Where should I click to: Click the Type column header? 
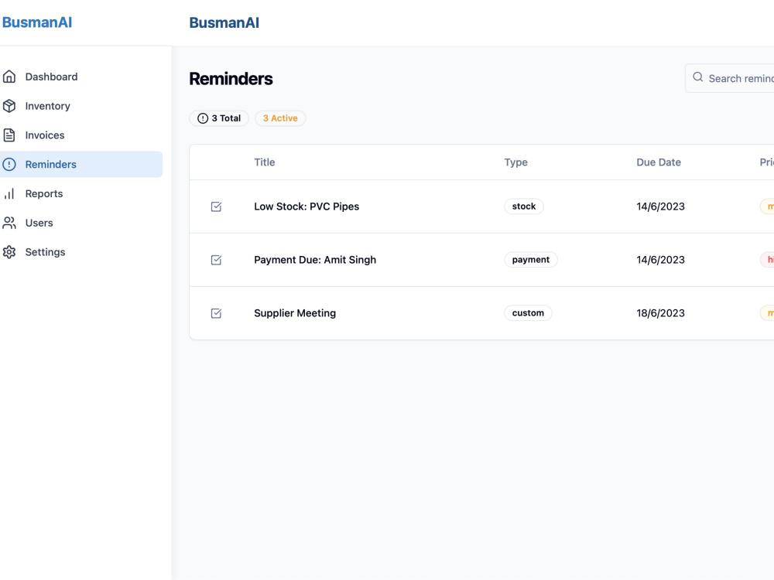[x=515, y=162]
